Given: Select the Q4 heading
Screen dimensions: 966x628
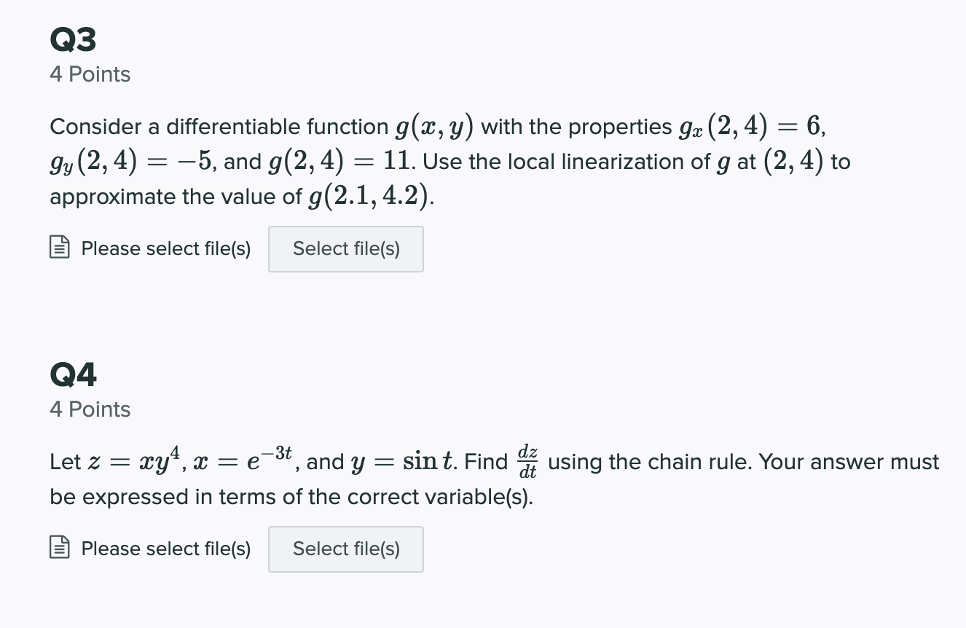Looking at the screenshot, I should pos(73,374).
